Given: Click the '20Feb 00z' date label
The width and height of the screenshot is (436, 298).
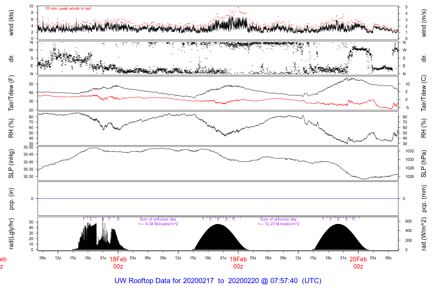Looking at the screenshot, I should (x=358, y=263).
